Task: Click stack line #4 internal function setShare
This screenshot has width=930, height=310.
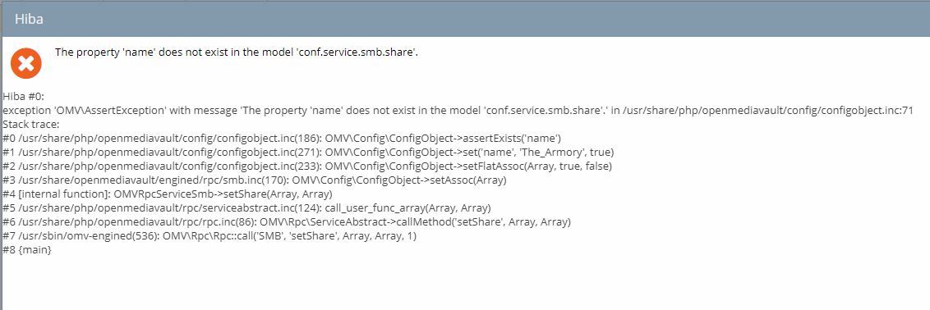Action: (168, 194)
